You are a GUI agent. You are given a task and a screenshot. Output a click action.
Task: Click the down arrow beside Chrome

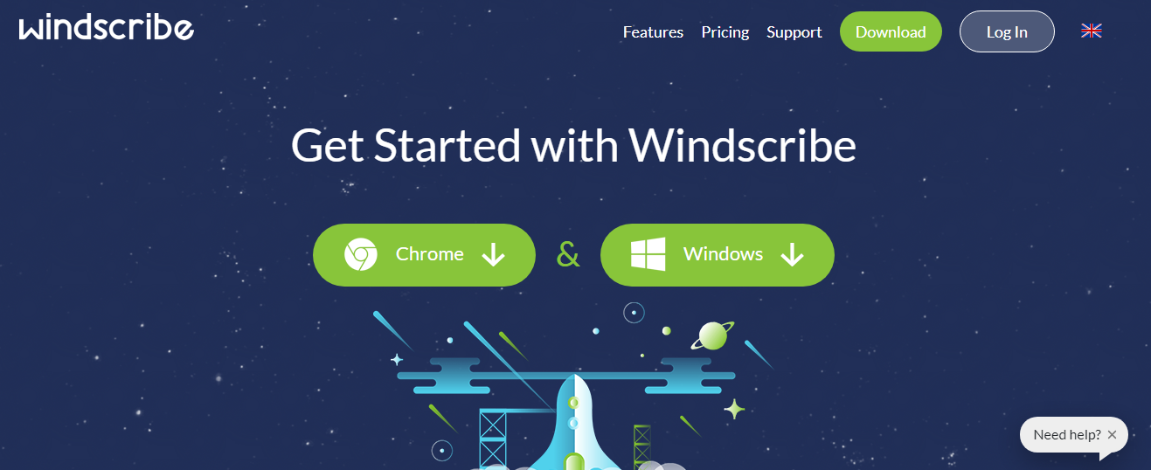click(x=494, y=255)
